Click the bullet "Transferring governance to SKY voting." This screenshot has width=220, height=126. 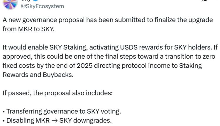pos(63,111)
